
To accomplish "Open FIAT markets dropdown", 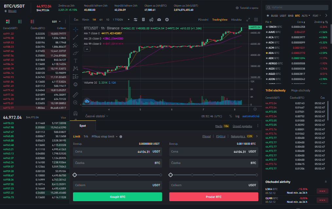I will coord(317,16).
